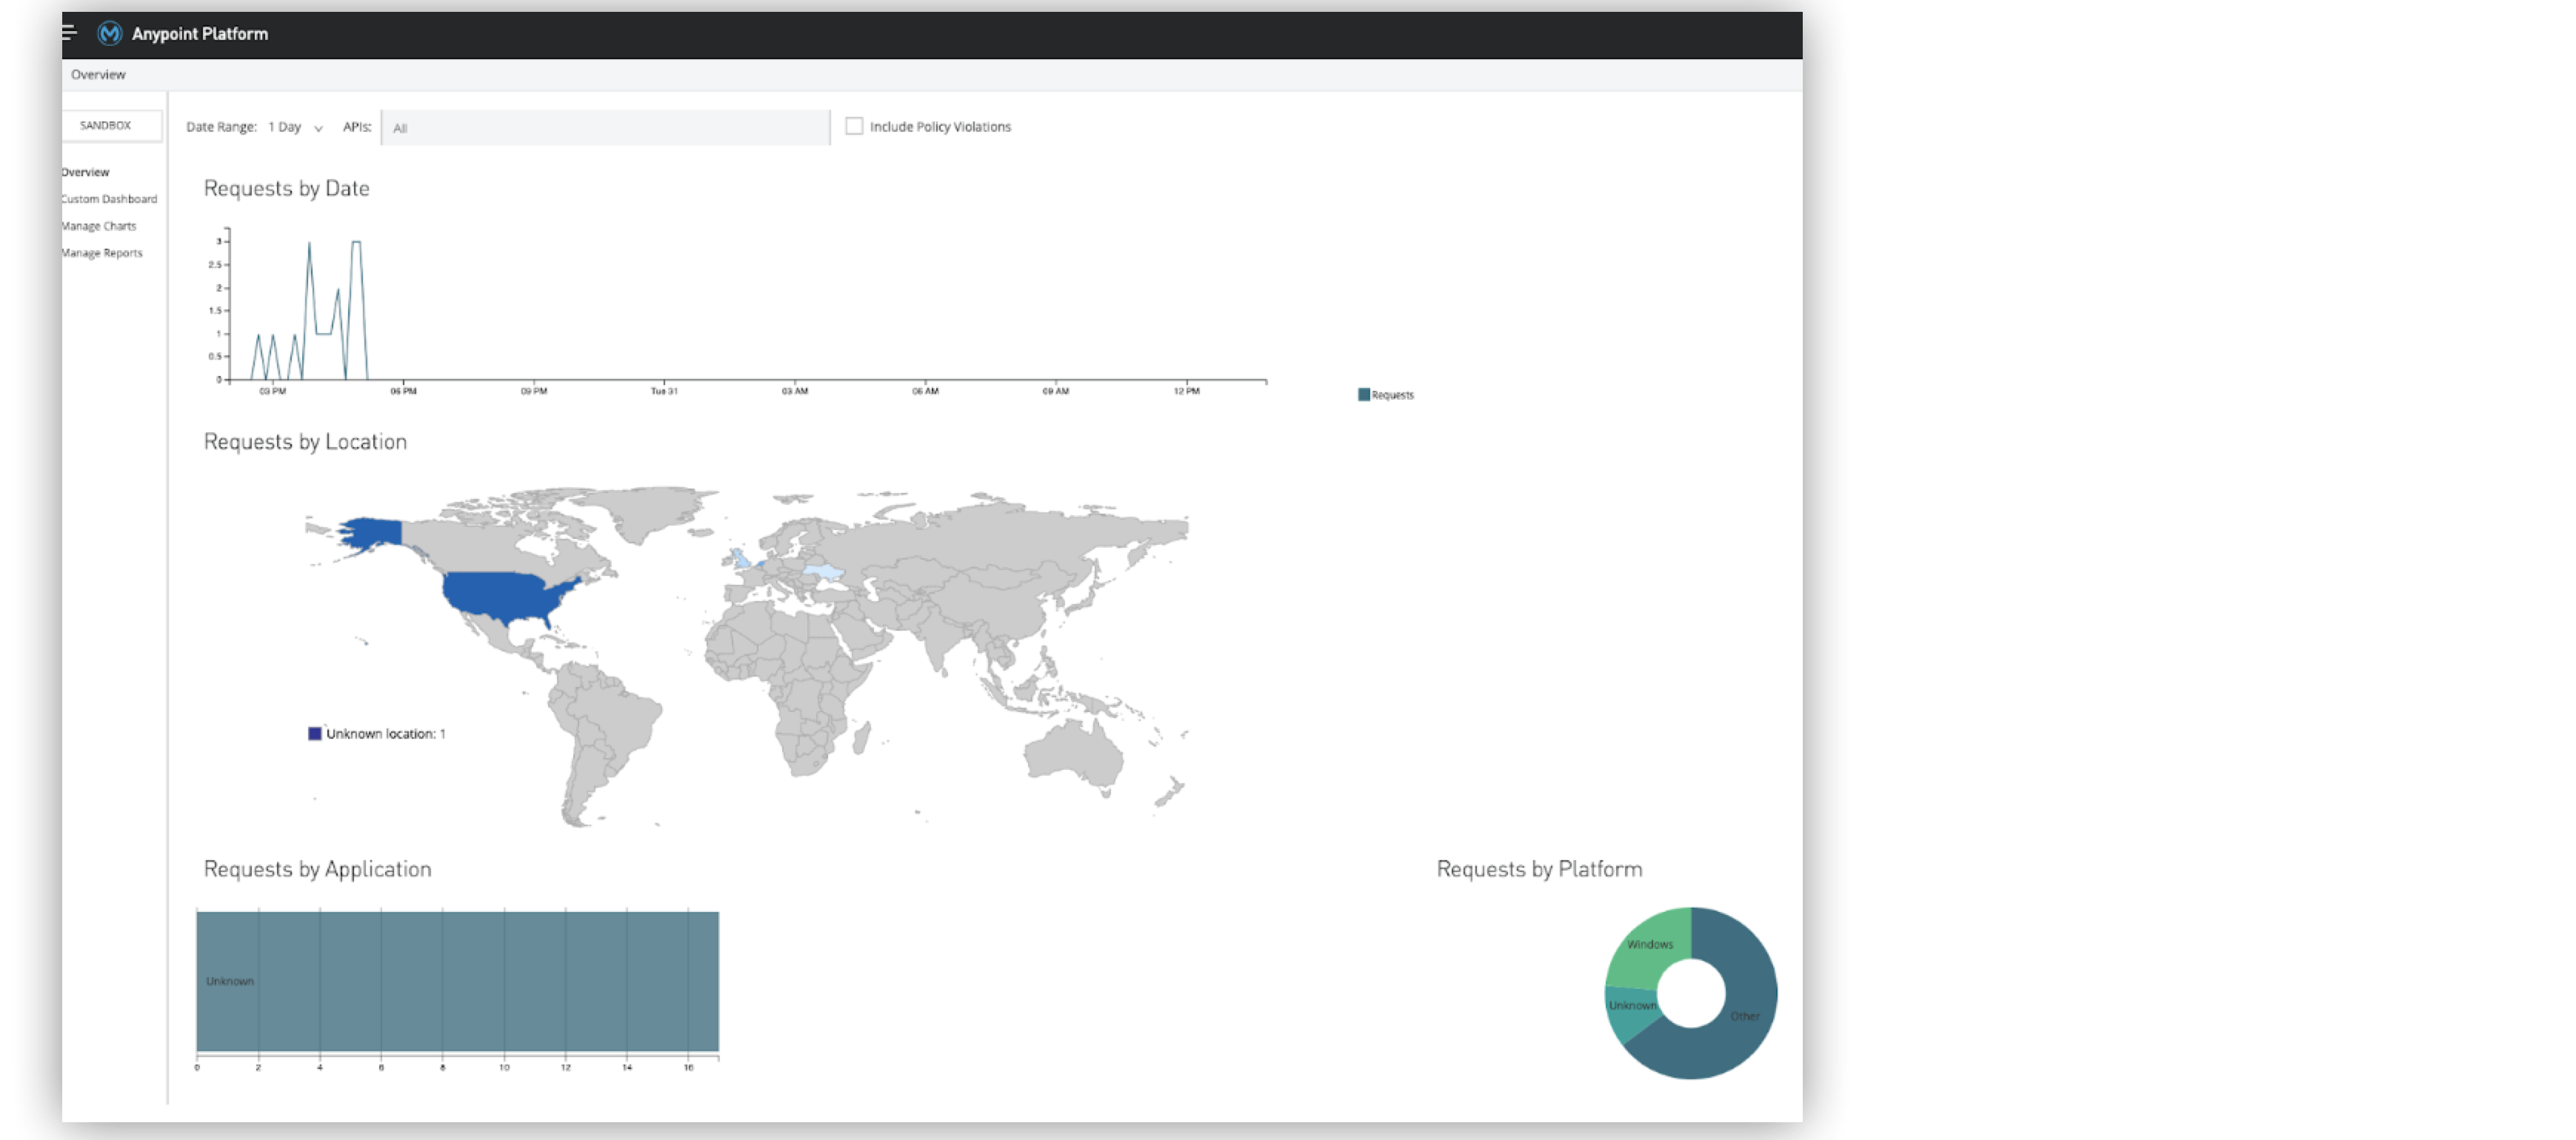Enable the Include Policy Violations checkbox

pos(854,125)
